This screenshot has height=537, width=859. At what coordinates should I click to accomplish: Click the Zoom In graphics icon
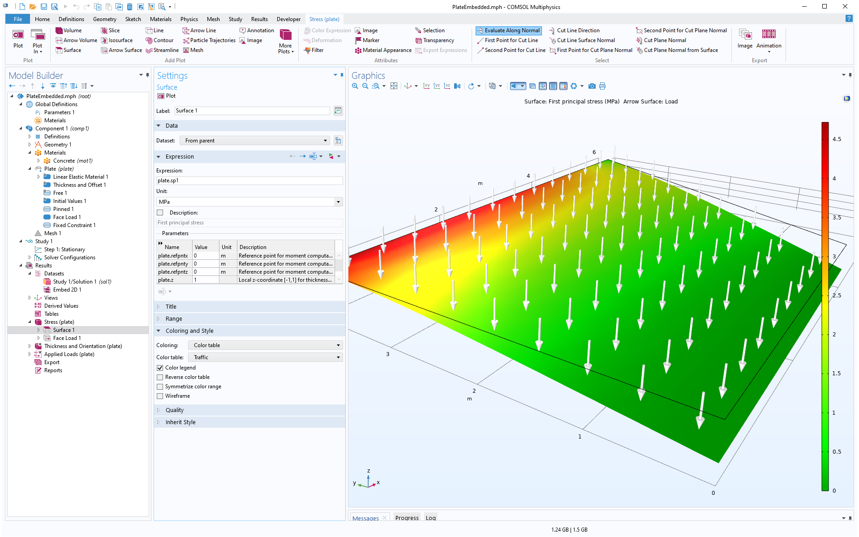[355, 86]
